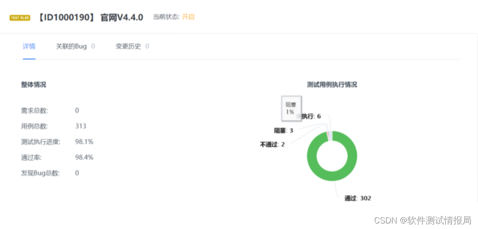Click the TEST PLAN badge icon
This screenshot has width=478, height=229.
20,17
